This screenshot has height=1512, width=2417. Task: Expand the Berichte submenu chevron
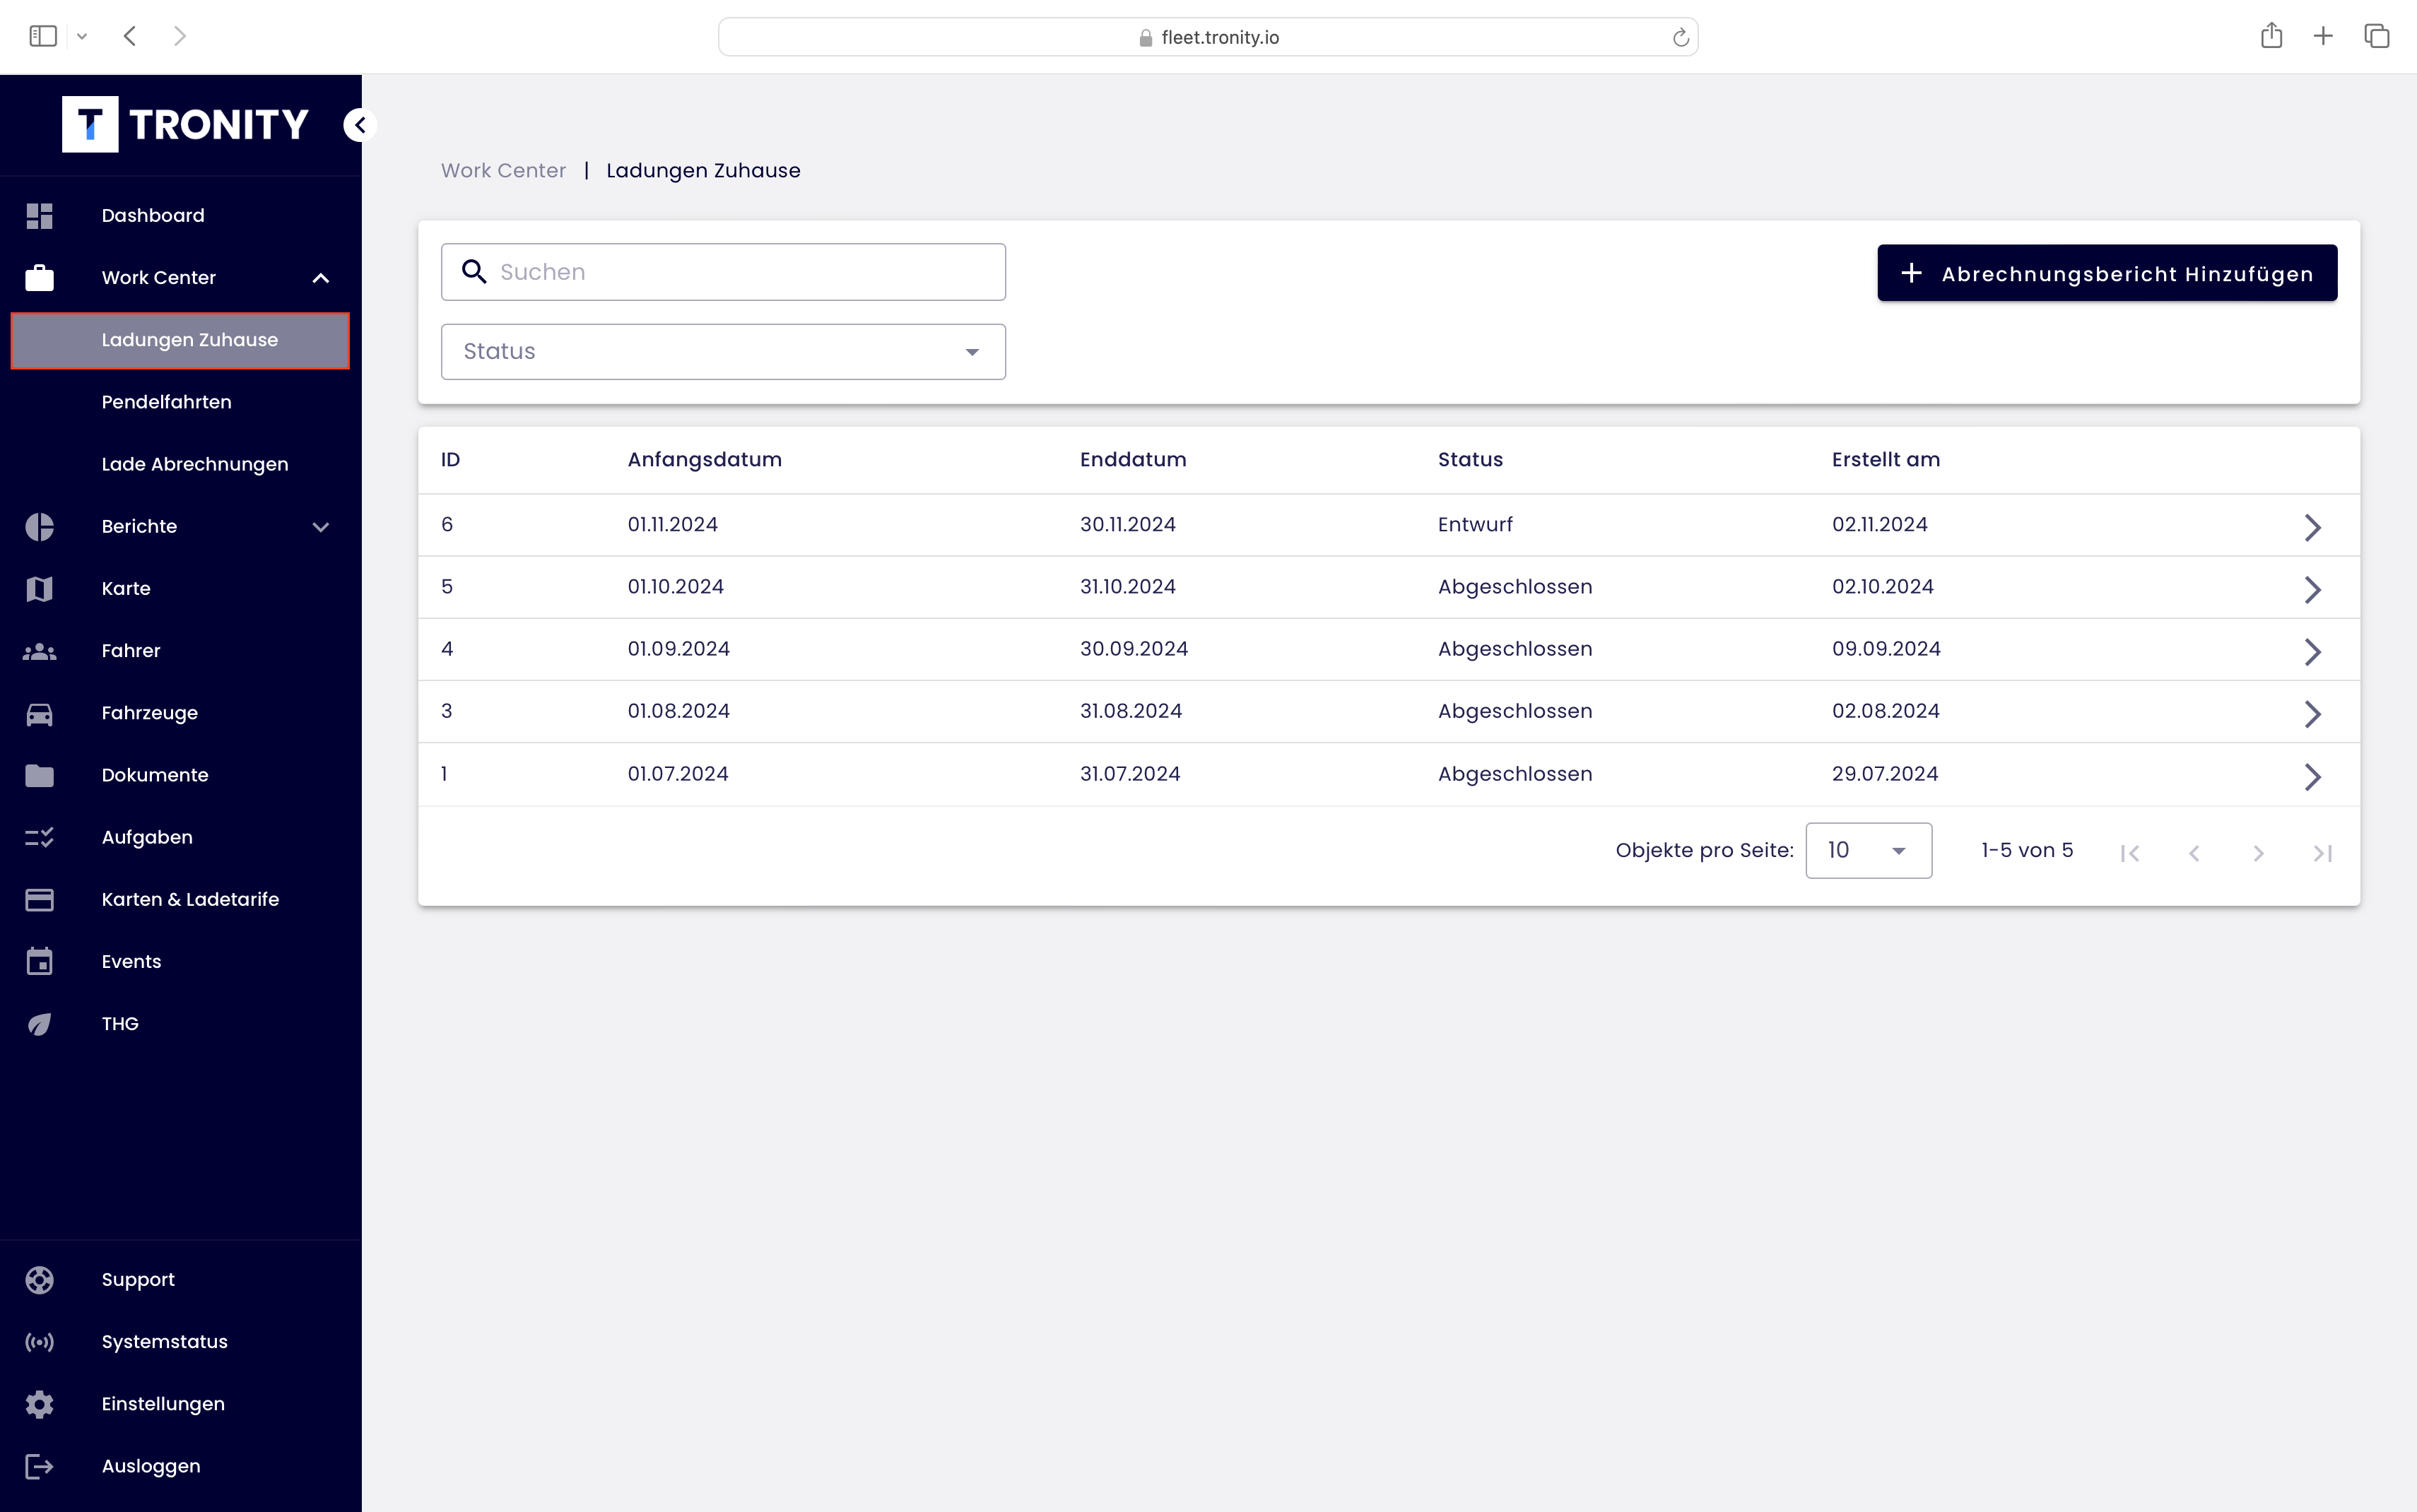(320, 527)
